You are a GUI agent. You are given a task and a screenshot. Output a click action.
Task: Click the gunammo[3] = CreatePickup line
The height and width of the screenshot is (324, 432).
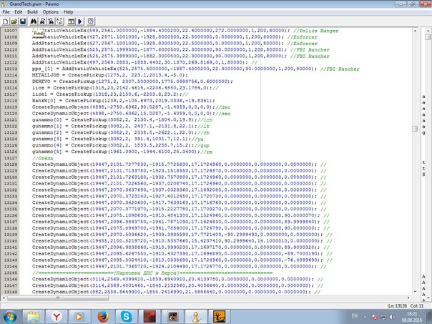tap(117, 139)
